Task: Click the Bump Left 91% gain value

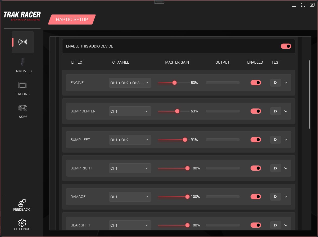Action: [x=194, y=140]
